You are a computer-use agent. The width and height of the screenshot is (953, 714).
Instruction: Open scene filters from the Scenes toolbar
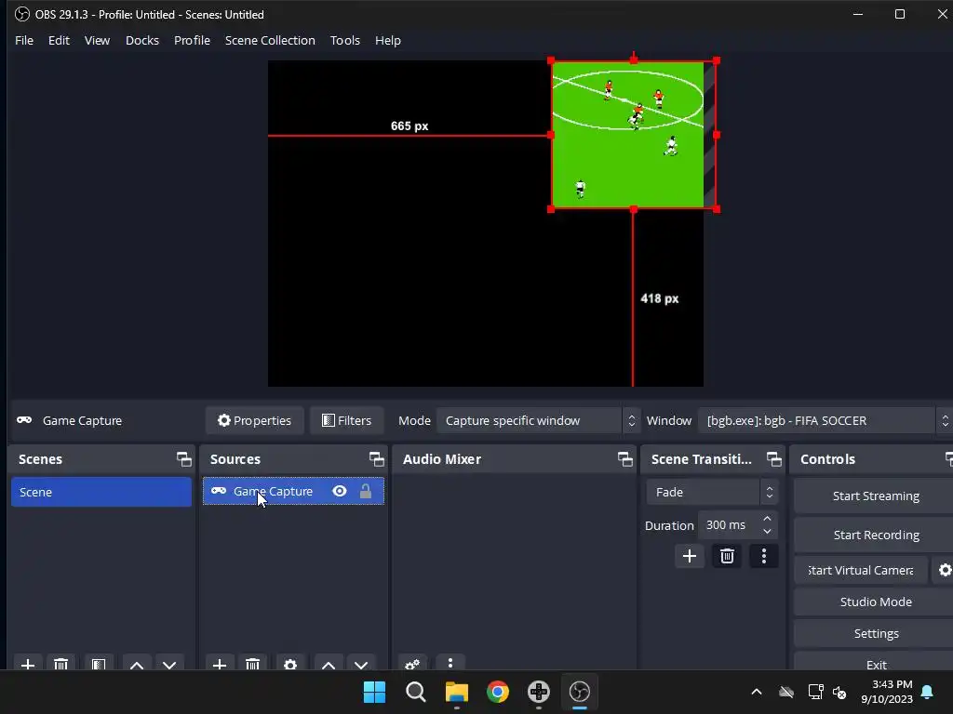(99, 664)
